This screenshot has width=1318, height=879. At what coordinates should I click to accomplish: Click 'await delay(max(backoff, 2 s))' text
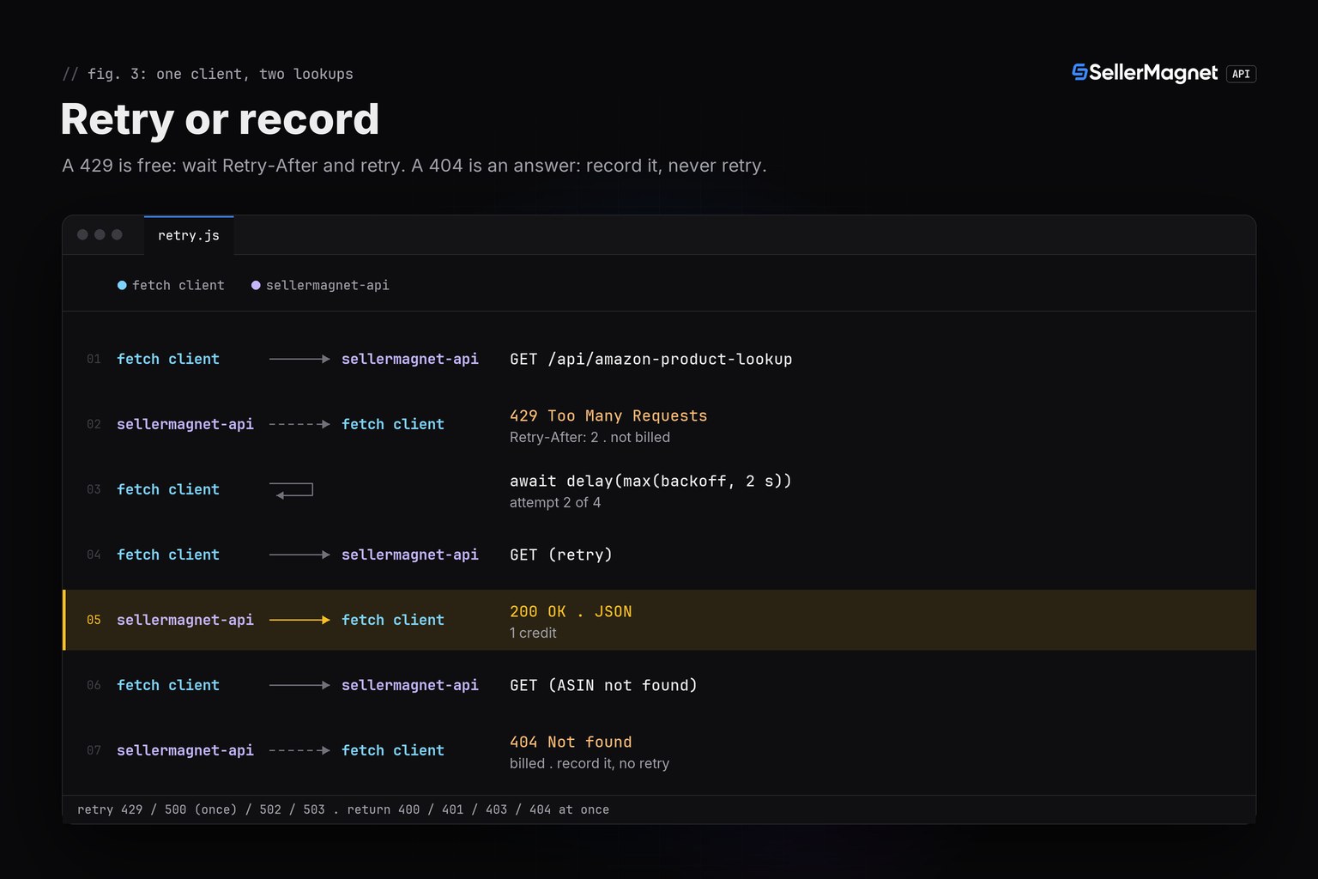pyautogui.click(x=650, y=481)
